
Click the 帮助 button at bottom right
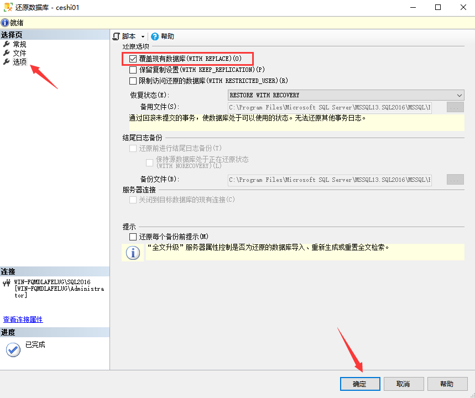[x=446, y=384]
